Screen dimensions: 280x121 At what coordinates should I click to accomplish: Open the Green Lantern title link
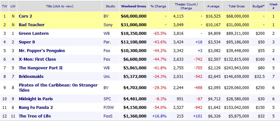coord(34,34)
